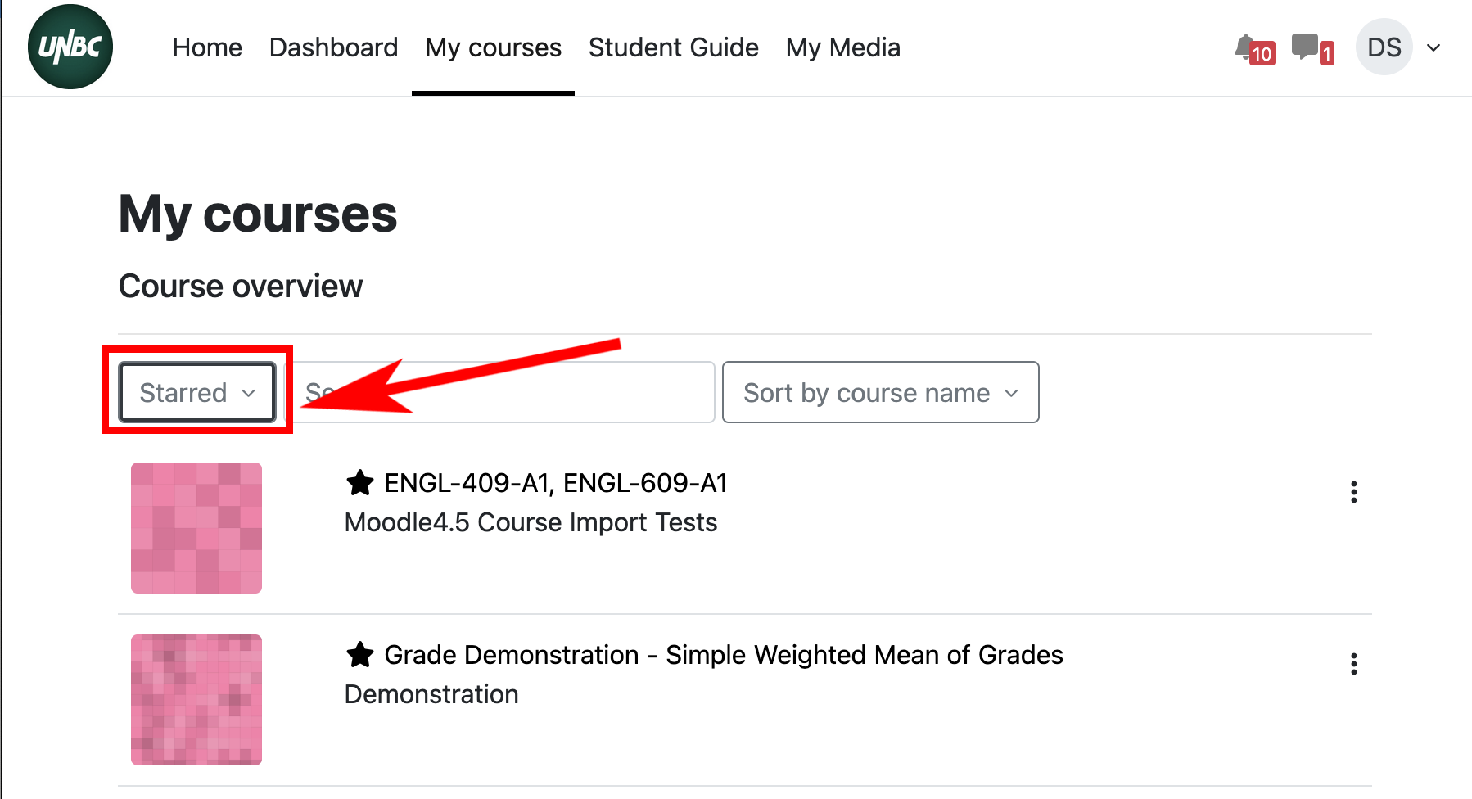1472x799 pixels.
Task: Open the Dashboard menu item
Action: [x=333, y=47]
